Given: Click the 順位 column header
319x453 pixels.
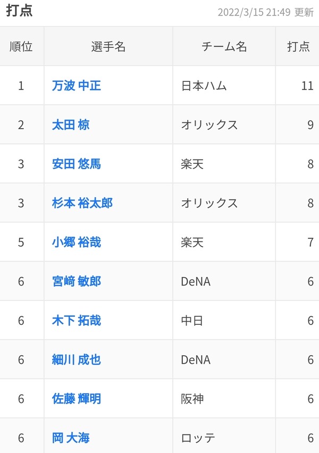Looking at the screenshot, I should [x=21, y=46].
